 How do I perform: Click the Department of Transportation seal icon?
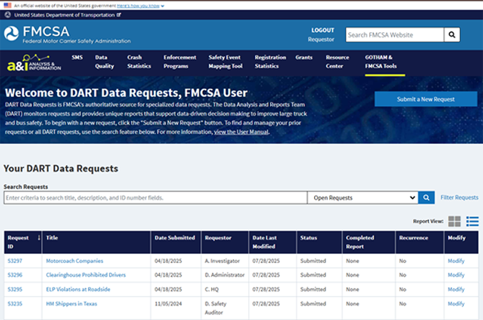7,15
